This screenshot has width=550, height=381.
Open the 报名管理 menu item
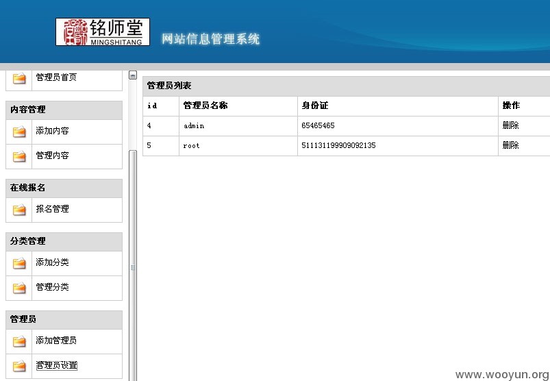pyautogui.click(x=52, y=209)
